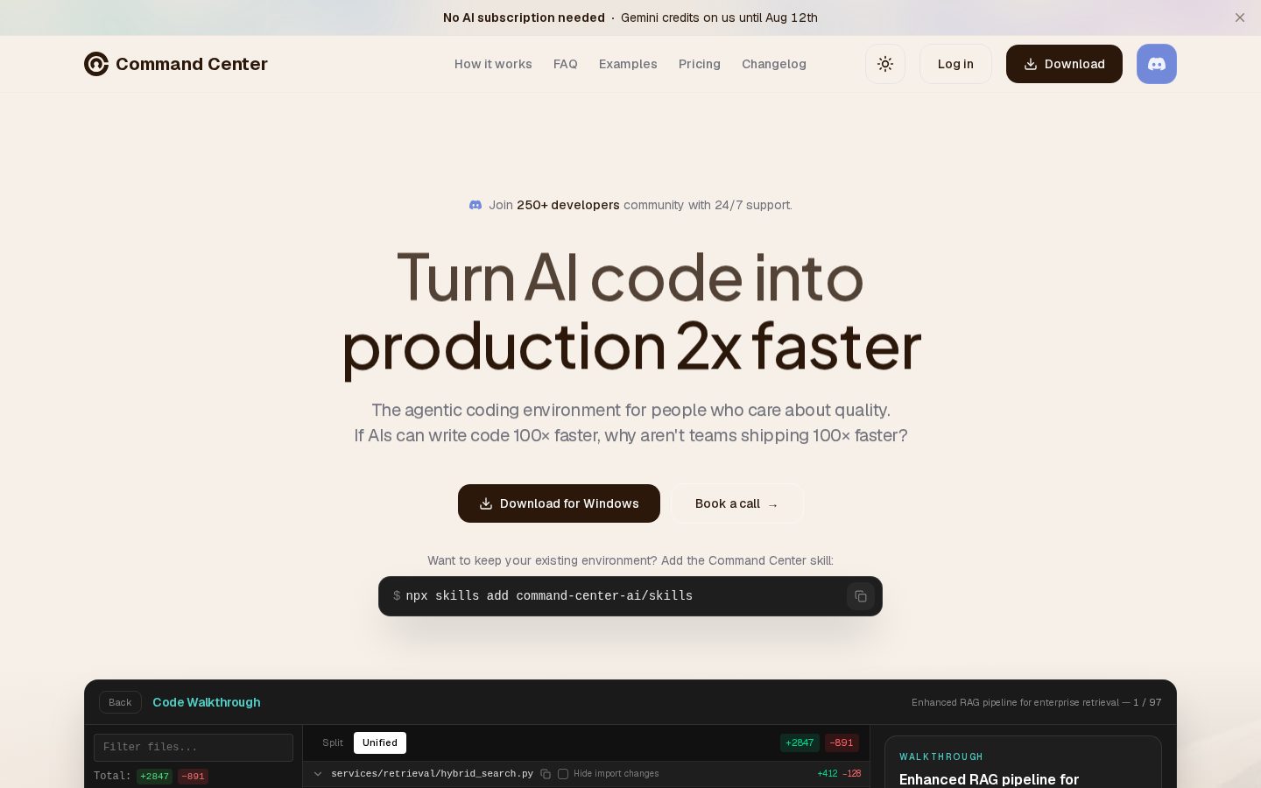Click the Gemini credits banner text
The width and height of the screenshot is (1261, 788).
click(x=719, y=18)
